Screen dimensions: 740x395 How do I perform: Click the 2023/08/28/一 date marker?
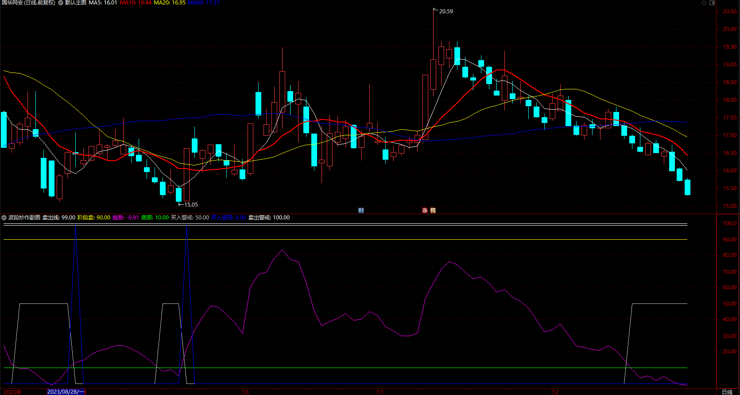tap(66, 392)
